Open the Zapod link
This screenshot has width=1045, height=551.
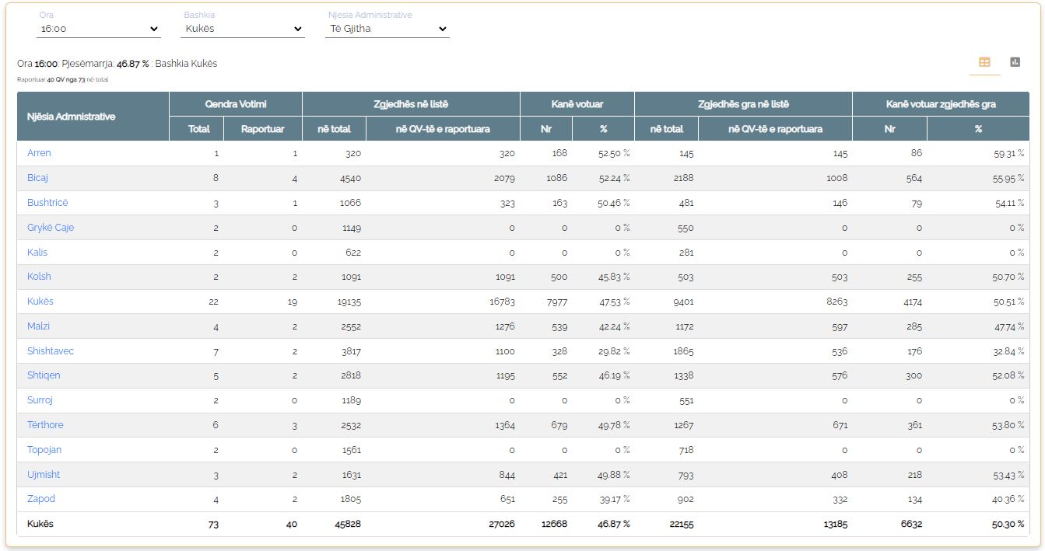[41, 499]
